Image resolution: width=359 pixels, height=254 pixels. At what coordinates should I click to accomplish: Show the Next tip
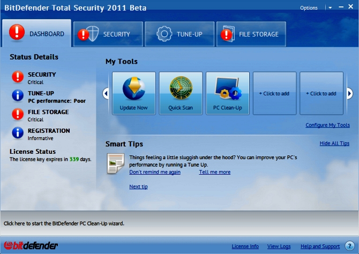(x=138, y=186)
